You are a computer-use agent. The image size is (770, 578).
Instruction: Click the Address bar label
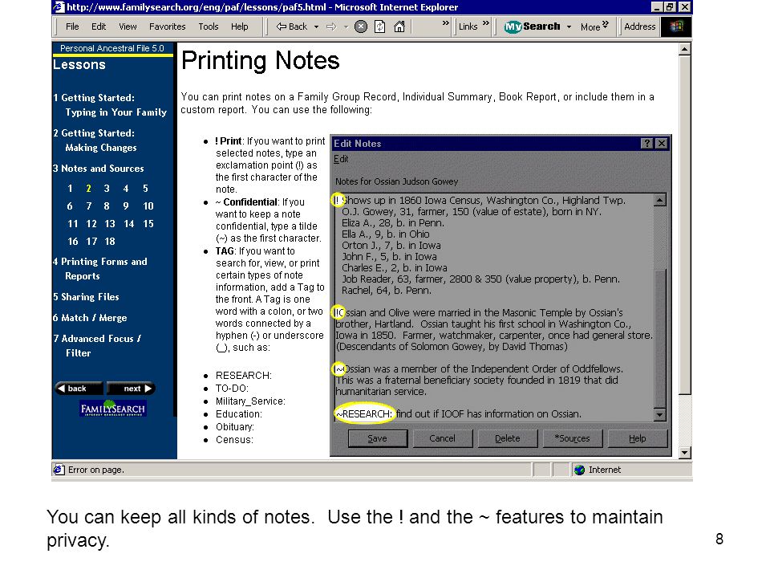(640, 26)
